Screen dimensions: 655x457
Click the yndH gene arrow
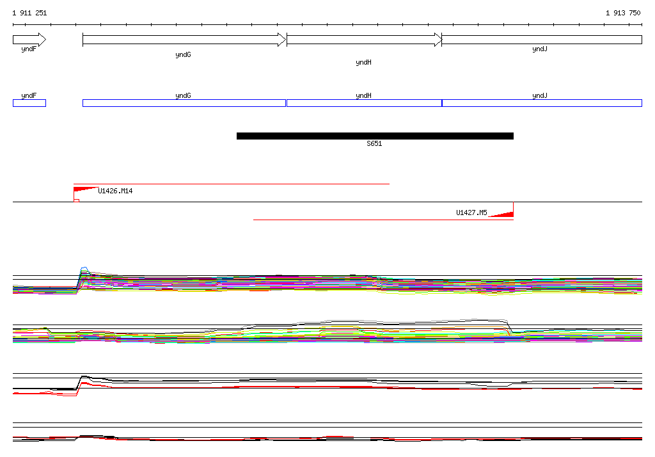click(364, 40)
